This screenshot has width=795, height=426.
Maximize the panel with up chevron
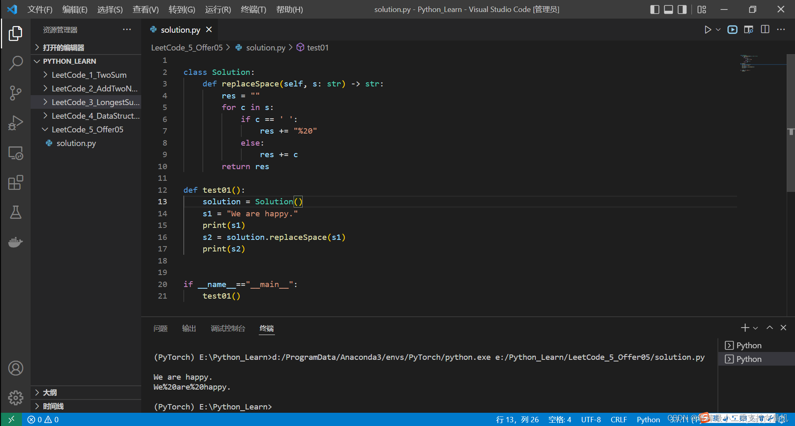click(x=770, y=328)
